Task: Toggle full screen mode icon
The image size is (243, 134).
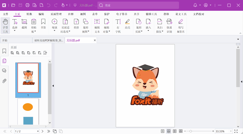Action: pyautogui.click(x=236, y=131)
